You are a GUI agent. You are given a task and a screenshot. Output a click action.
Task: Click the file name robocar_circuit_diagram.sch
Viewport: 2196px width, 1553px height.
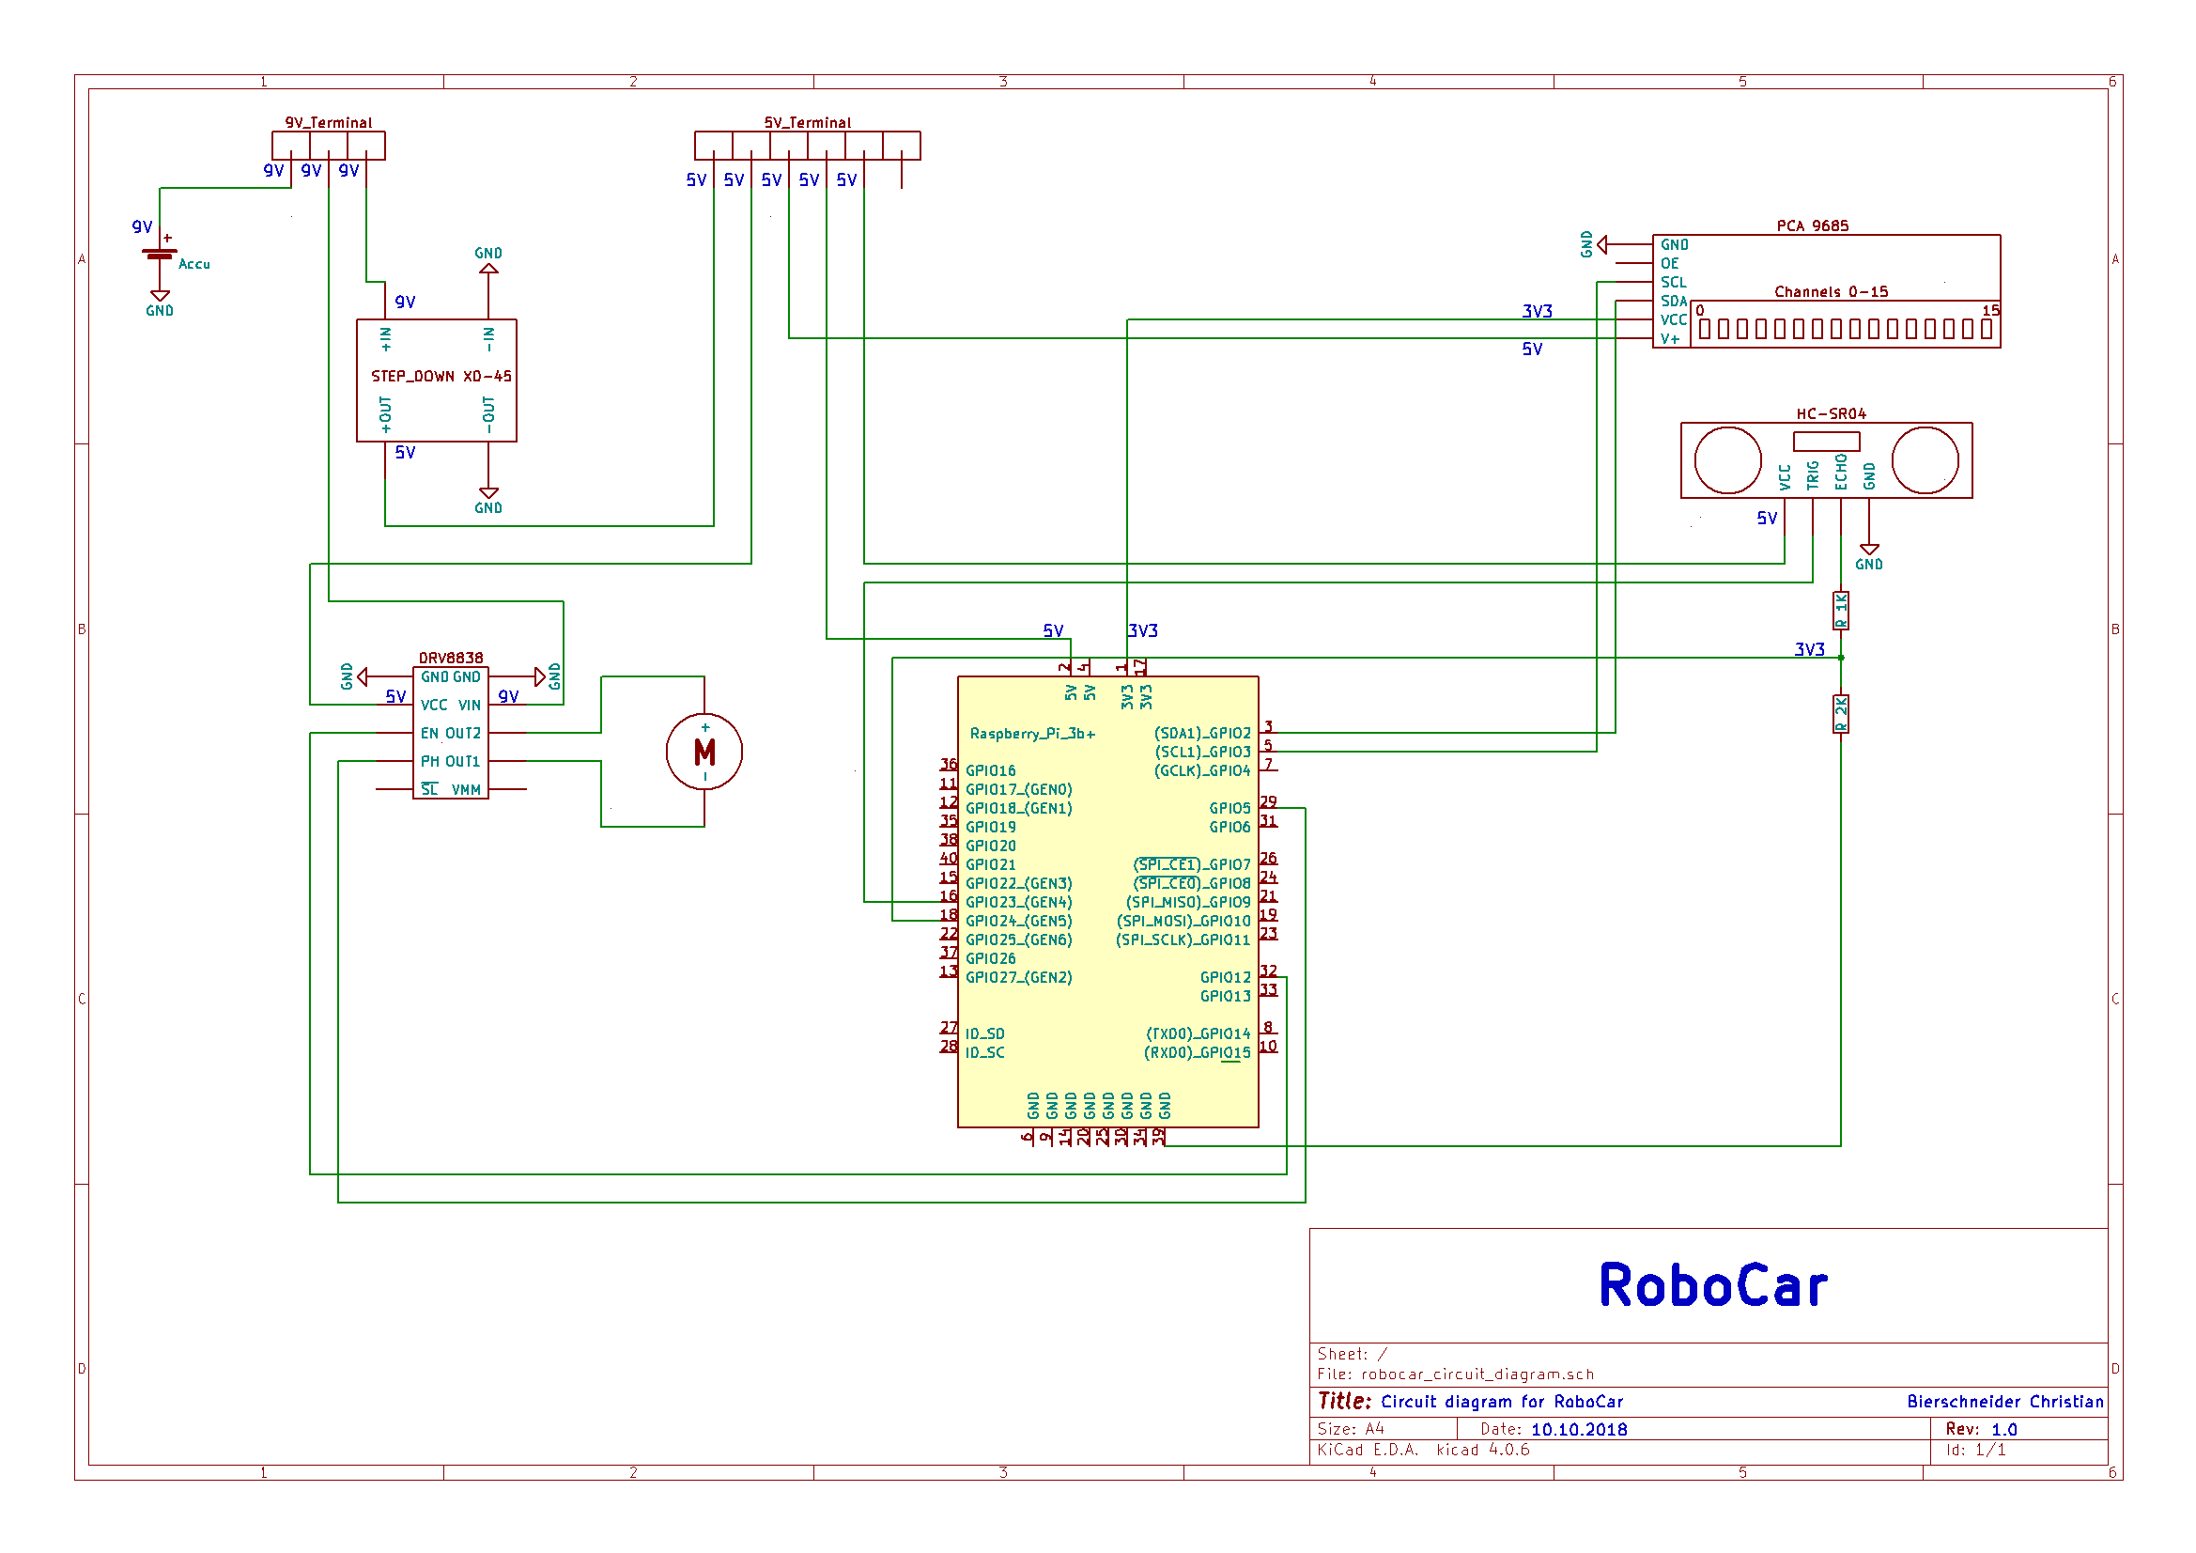tap(1477, 1374)
